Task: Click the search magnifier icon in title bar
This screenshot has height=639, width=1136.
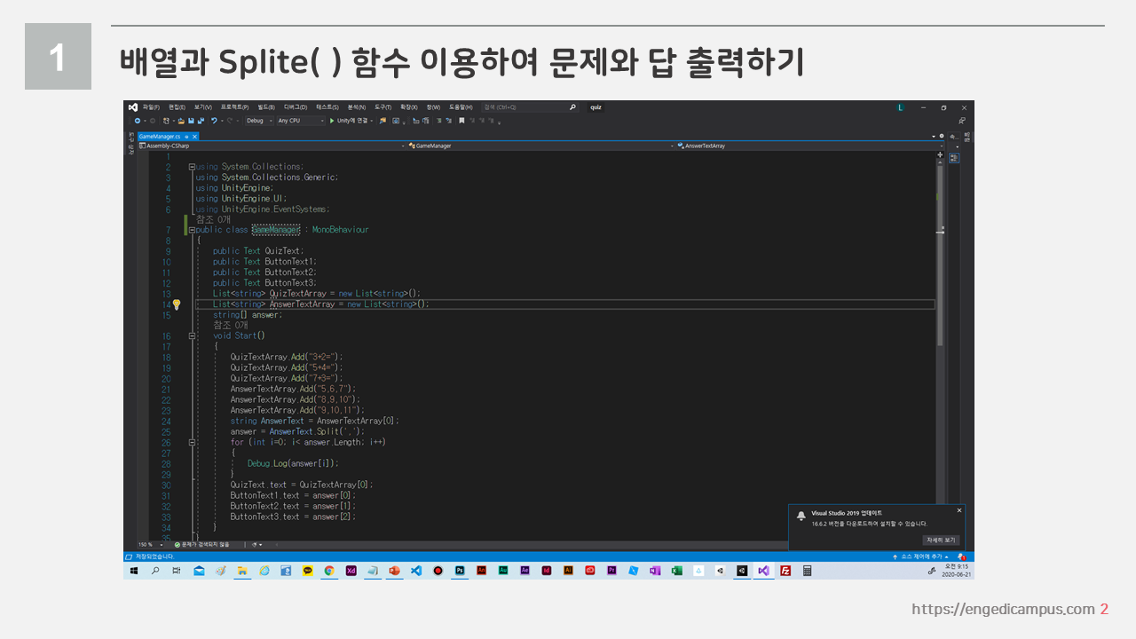Action: pyautogui.click(x=573, y=107)
